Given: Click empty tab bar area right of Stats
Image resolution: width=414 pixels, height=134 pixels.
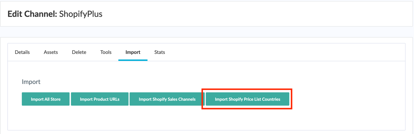Looking at the screenshot, I should click(274, 52).
